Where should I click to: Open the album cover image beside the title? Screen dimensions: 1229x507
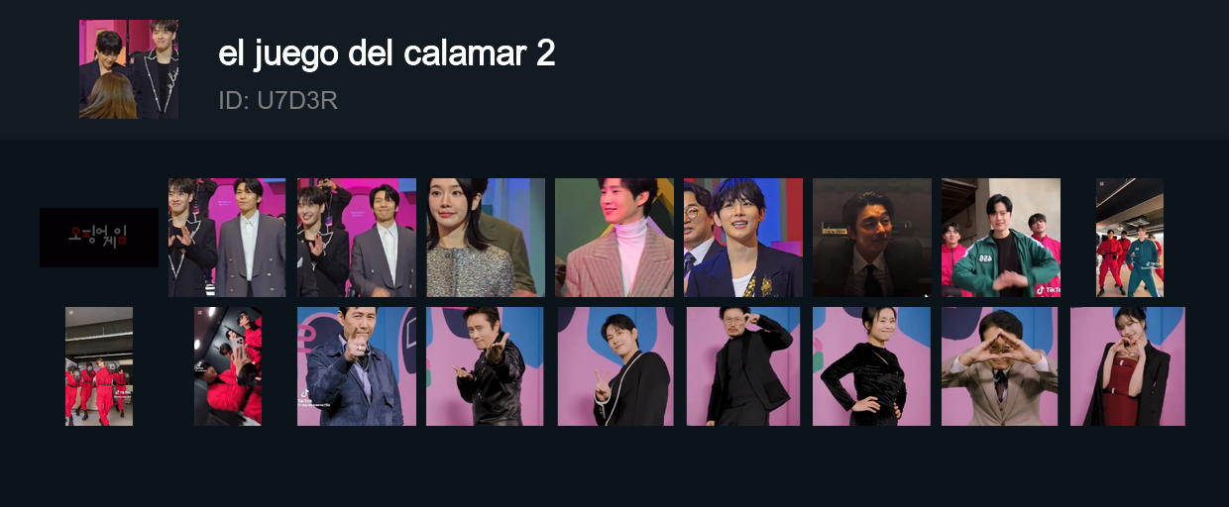tap(129, 69)
